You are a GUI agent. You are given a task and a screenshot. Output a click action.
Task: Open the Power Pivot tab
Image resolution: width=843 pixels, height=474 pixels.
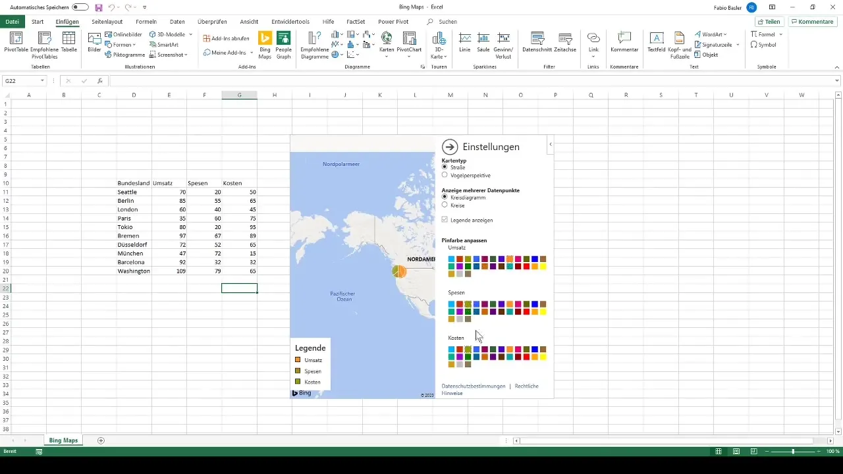(393, 22)
